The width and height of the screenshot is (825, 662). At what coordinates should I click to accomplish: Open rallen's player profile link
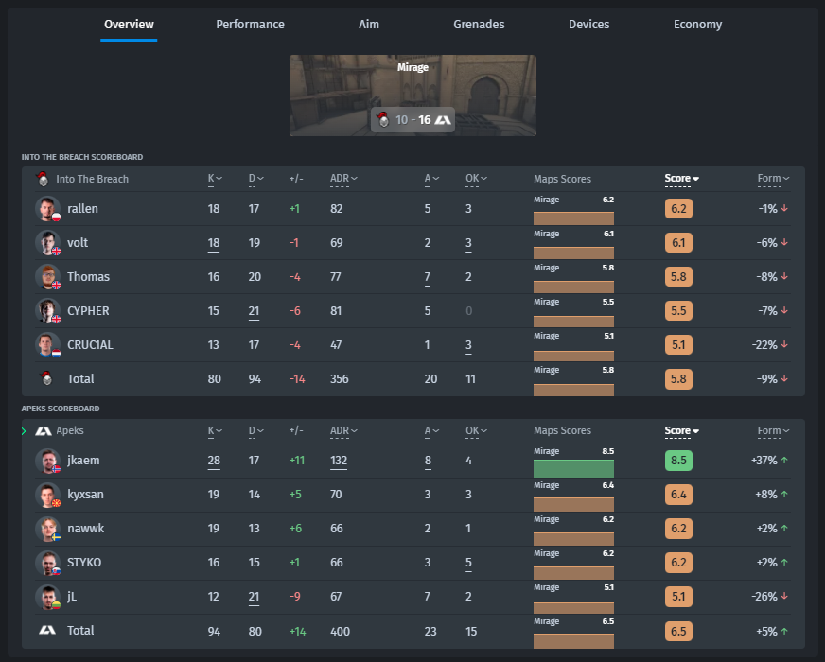click(x=82, y=209)
